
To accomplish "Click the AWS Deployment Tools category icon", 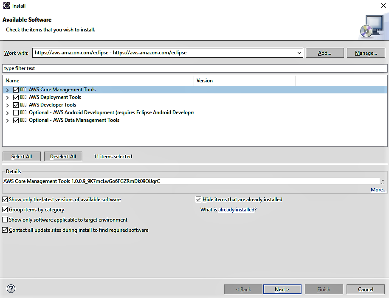I will coord(23,97).
